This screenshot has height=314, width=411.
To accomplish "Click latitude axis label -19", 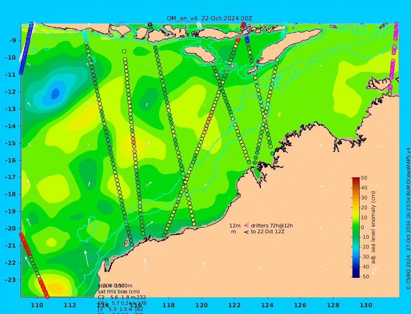I will (x=10, y=212).
